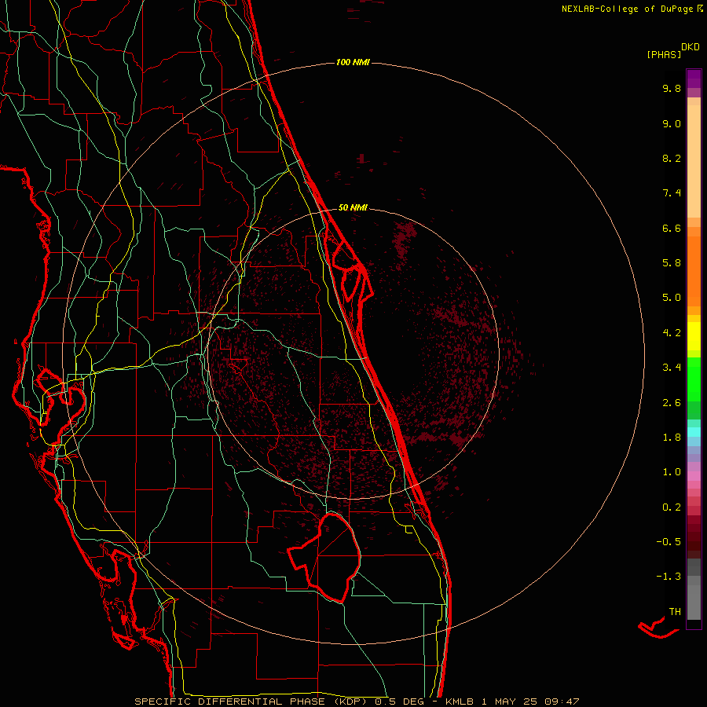
Task: Click the 5.8 value on color scale
Action: [672, 263]
